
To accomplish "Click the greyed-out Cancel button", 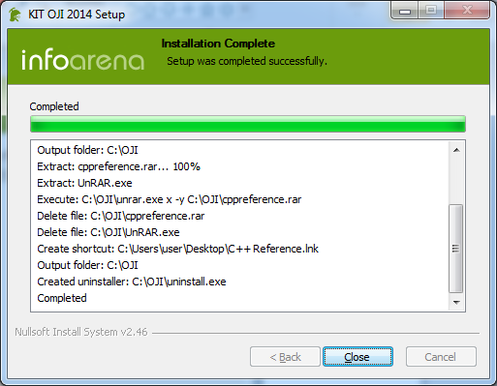I will (x=441, y=357).
